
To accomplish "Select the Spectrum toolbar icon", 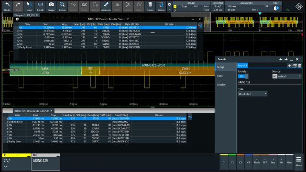I will (x=128, y=6).
